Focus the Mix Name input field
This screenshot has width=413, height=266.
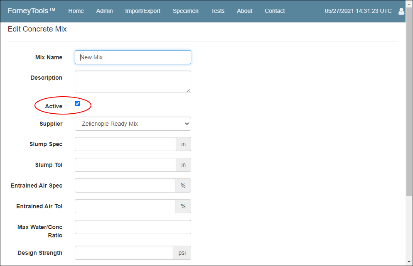[x=133, y=57]
